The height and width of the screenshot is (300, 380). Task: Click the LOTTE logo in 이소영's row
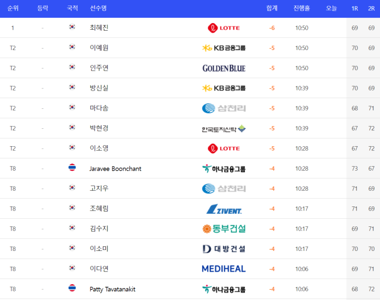223,148
